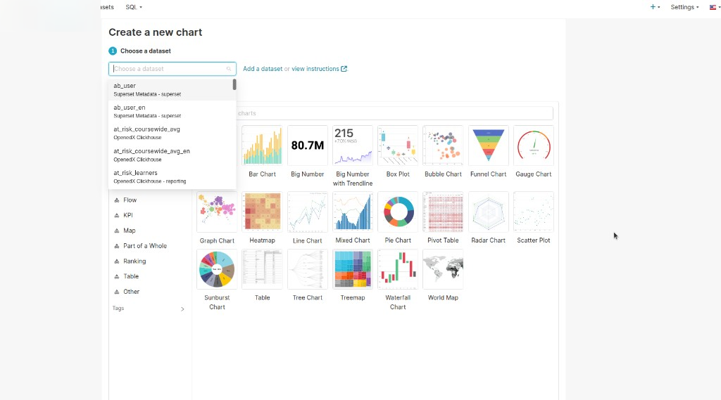This screenshot has width=721, height=400.
Task: Select the Bar Chart thumbnail
Action: 262,146
